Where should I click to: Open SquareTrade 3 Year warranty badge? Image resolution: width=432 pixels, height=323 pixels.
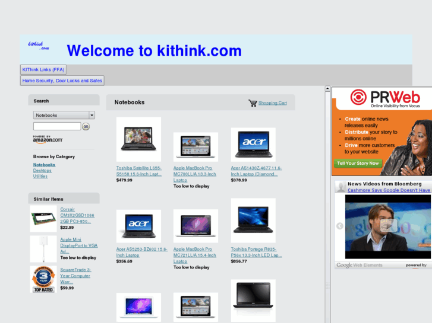point(43,279)
